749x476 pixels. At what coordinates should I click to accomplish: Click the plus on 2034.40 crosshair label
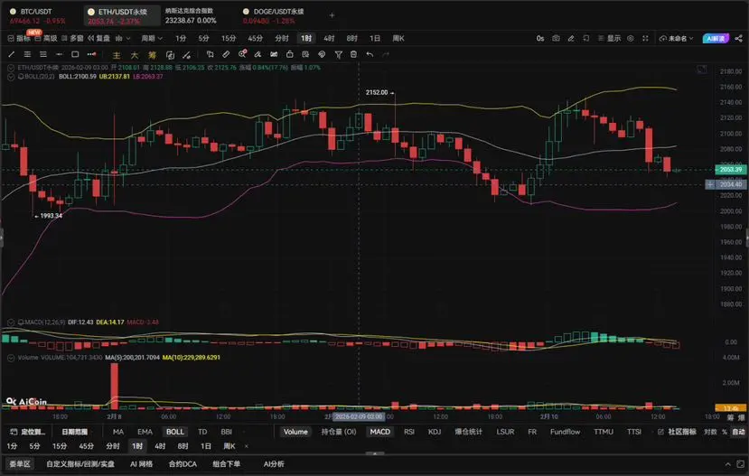coord(710,185)
